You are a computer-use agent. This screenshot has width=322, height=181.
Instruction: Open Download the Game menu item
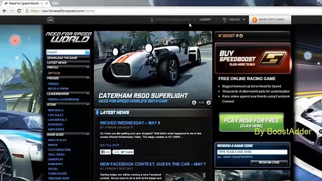[x=62, y=58]
